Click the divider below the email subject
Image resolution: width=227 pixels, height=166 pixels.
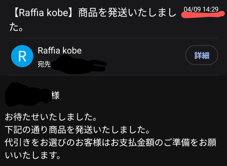[113, 38]
